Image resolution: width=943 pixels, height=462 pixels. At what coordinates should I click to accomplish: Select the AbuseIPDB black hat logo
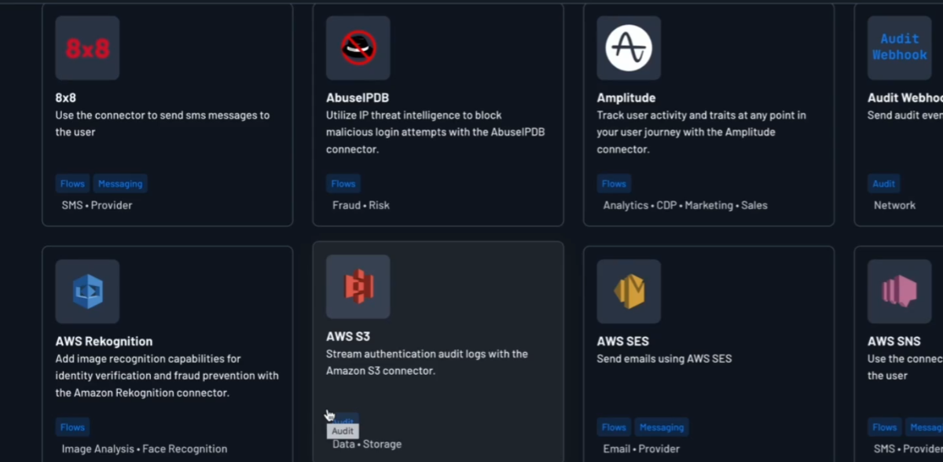coord(358,48)
